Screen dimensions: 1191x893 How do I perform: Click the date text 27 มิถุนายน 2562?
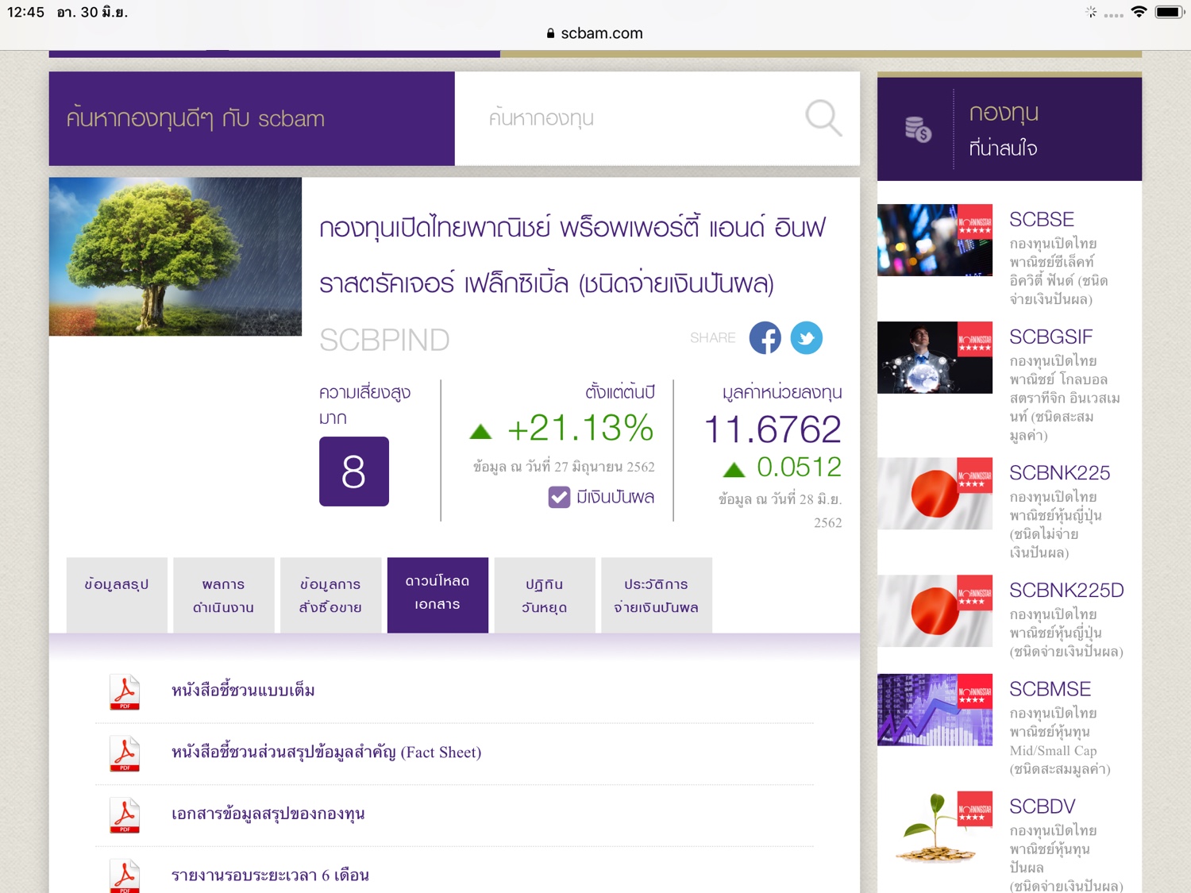[x=605, y=467]
